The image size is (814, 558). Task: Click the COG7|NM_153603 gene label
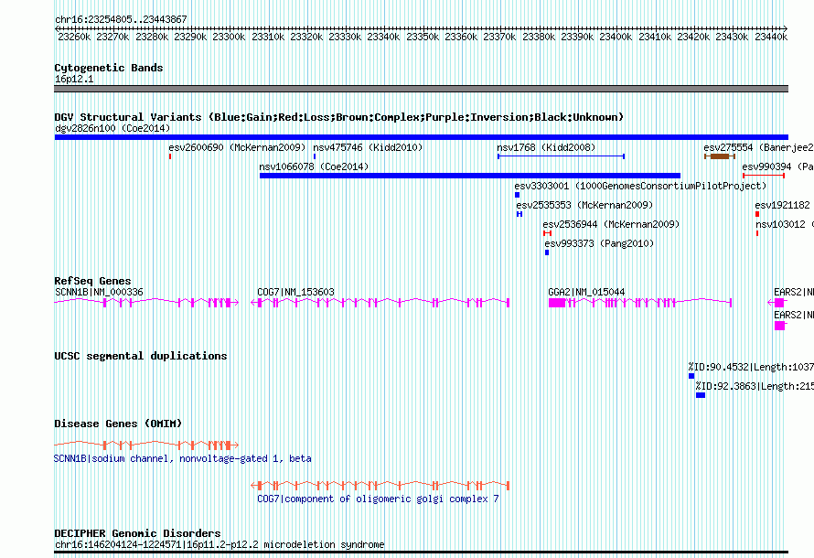click(x=296, y=292)
